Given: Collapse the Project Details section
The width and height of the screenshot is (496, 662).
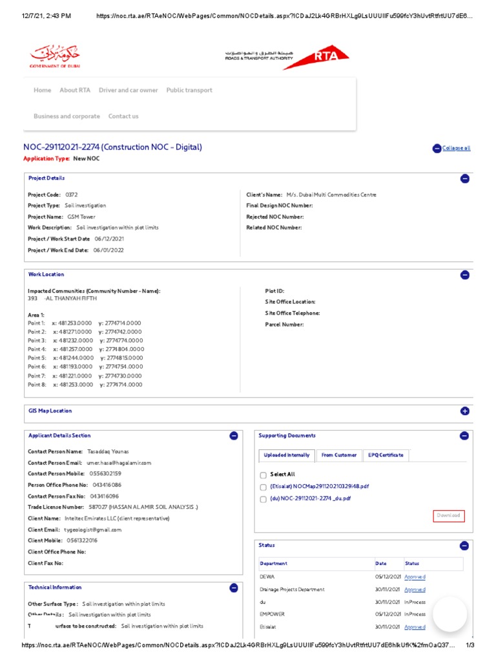Looking at the screenshot, I should coord(464,179).
